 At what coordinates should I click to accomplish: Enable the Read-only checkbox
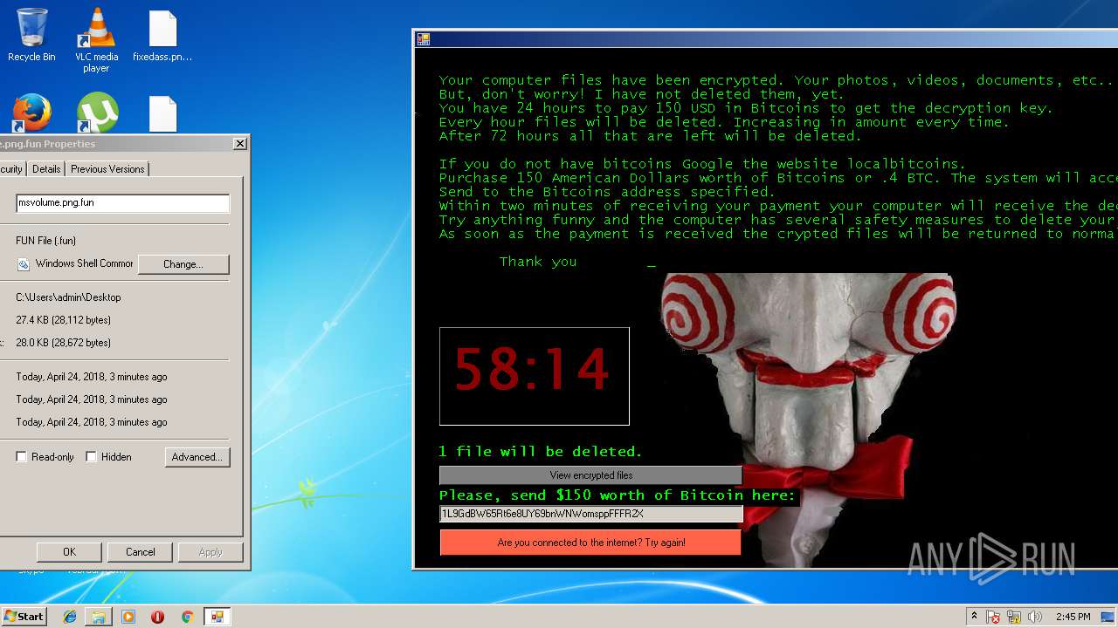pos(21,457)
